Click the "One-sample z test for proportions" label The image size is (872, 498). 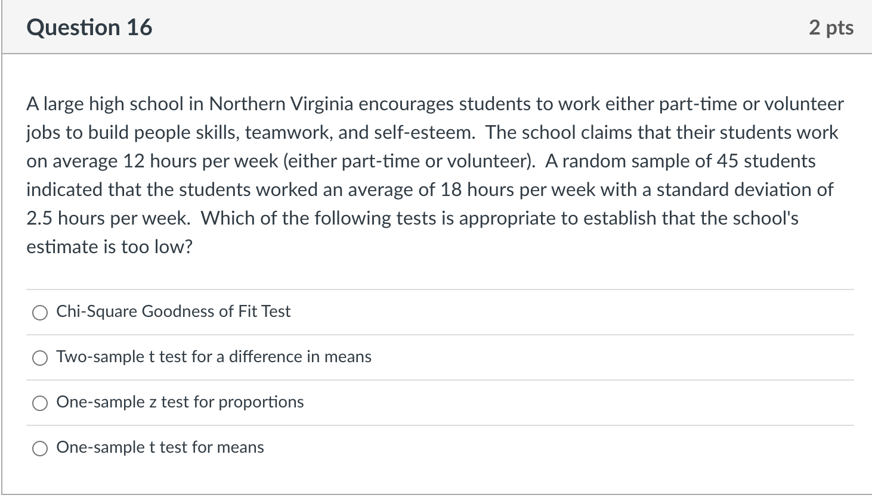coord(180,402)
